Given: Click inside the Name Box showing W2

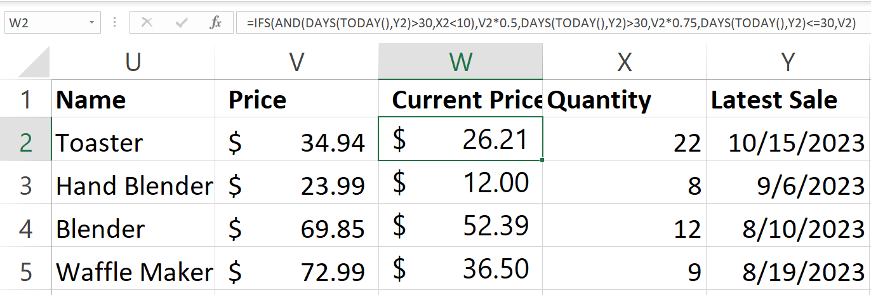Looking at the screenshot, I should click(44, 23).
